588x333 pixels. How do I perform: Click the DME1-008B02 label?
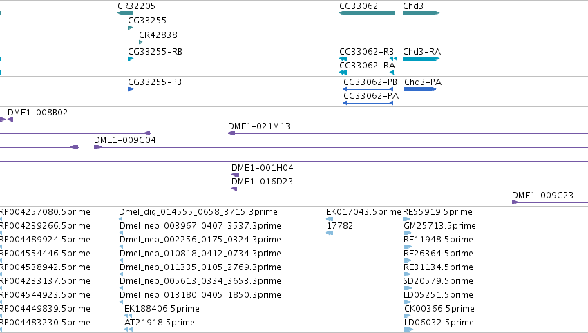pyautogui.click(x=37, y=113)
